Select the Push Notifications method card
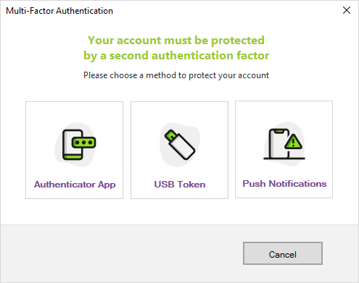 [284, 150]
